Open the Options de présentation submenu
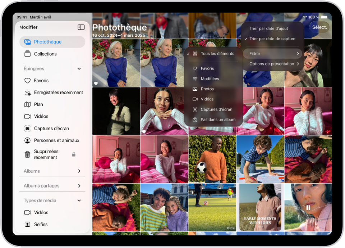Screen dimensions: 345x248 [271, 64]
